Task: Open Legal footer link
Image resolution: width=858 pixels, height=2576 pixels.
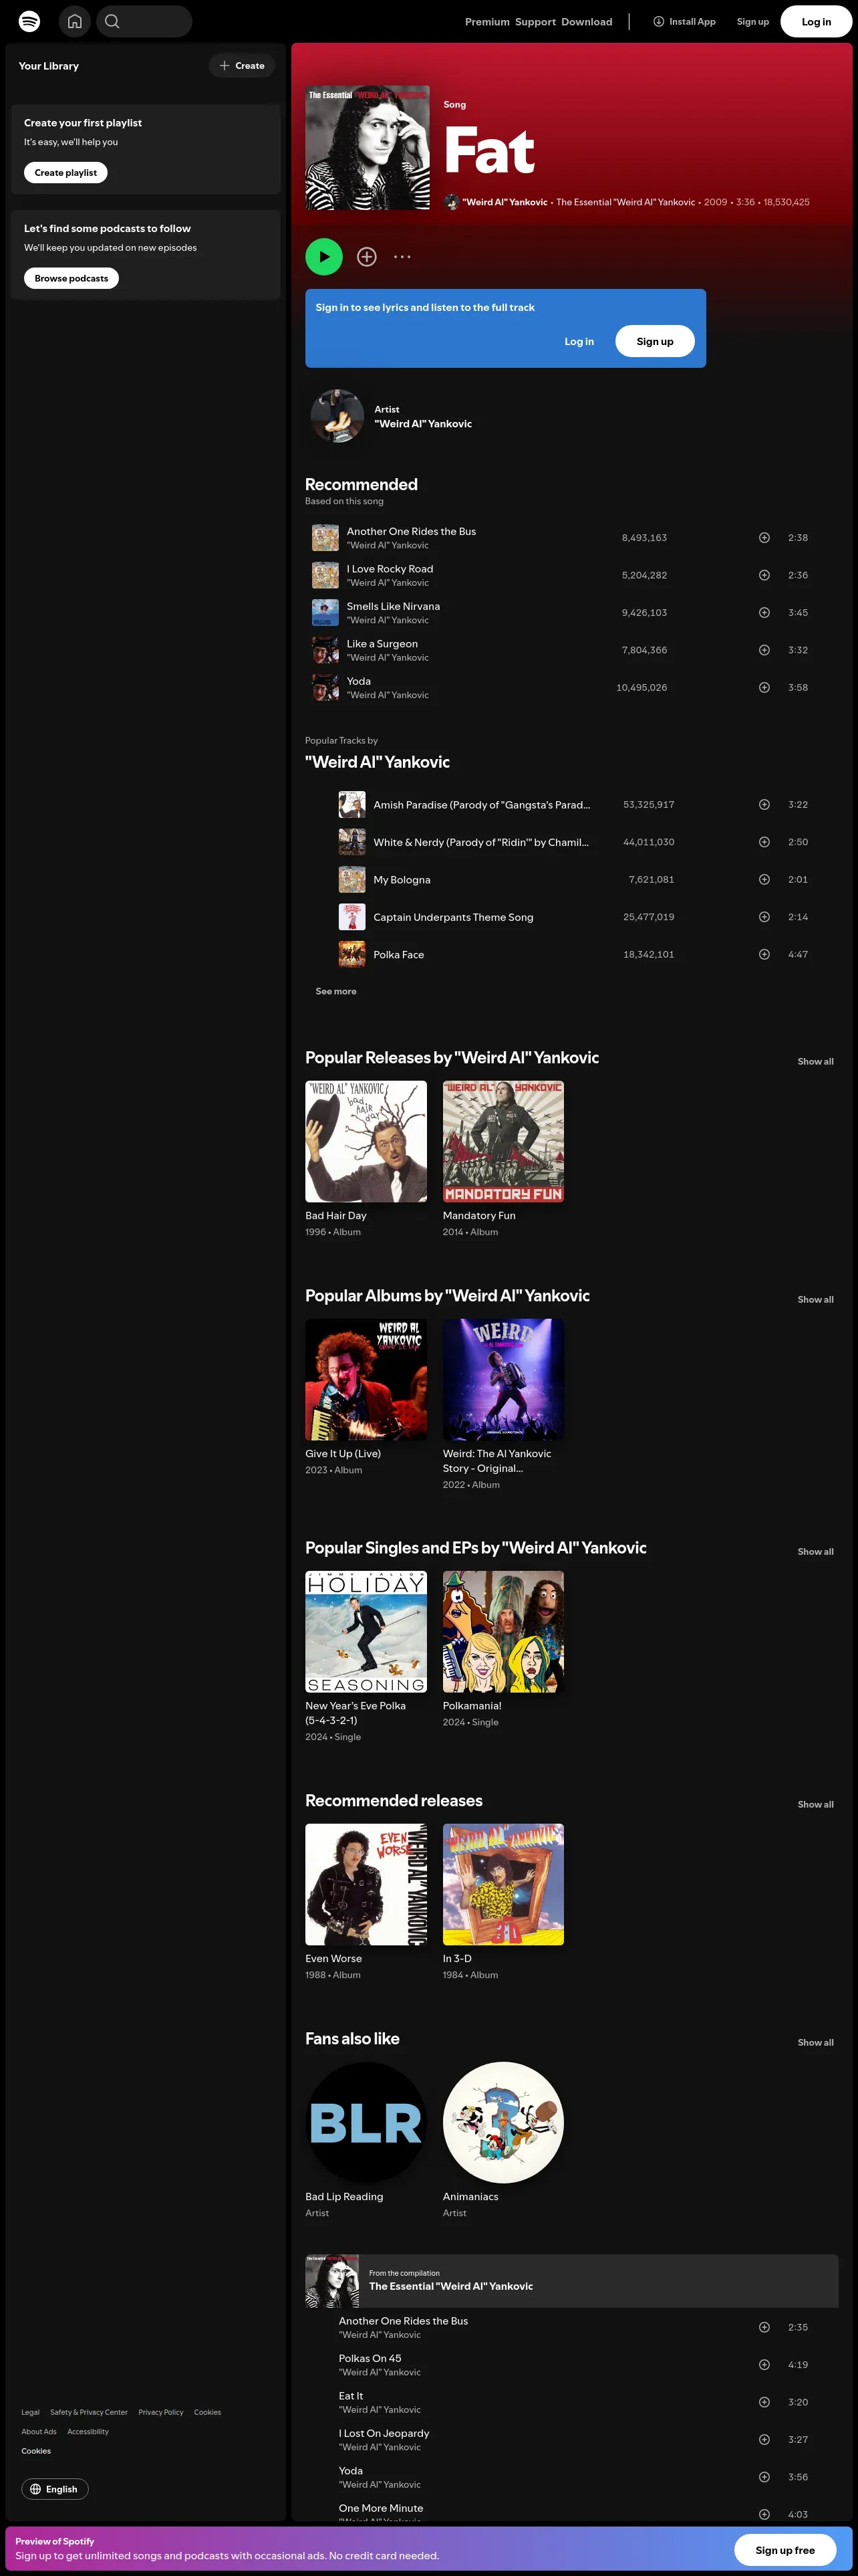Action: 30,2412
